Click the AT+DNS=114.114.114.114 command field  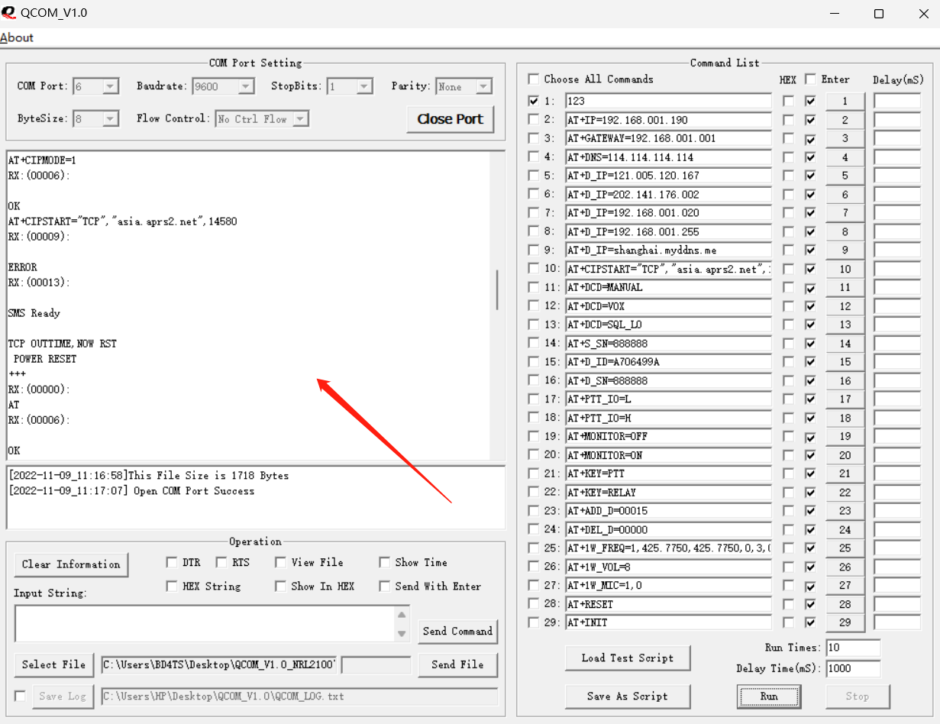click(x=668, y=157)
